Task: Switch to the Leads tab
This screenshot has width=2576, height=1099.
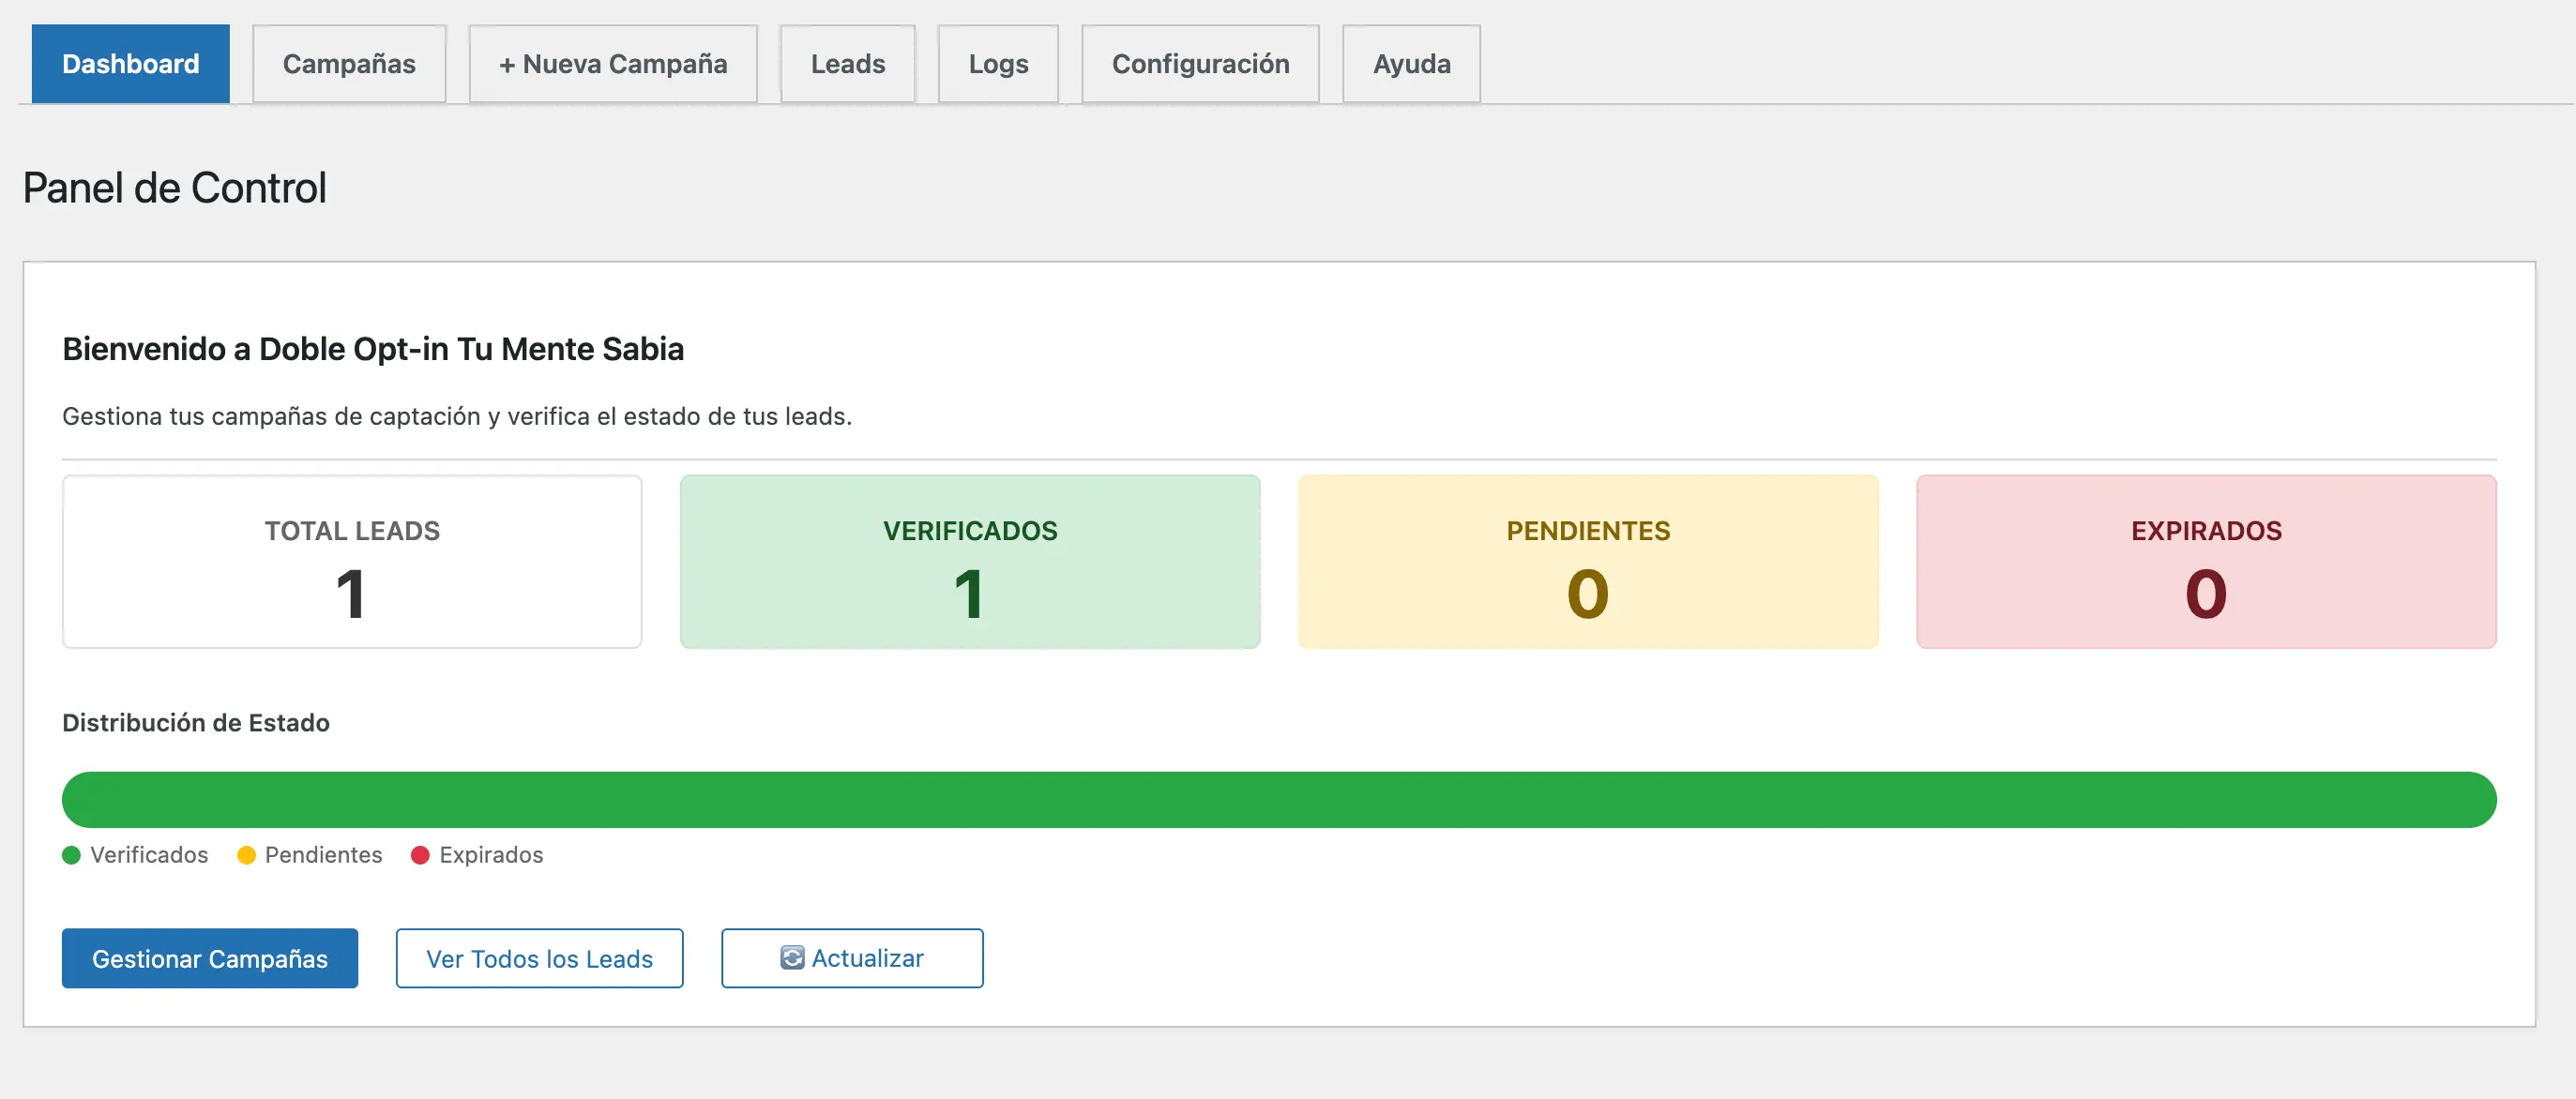Action: (847, 63)
